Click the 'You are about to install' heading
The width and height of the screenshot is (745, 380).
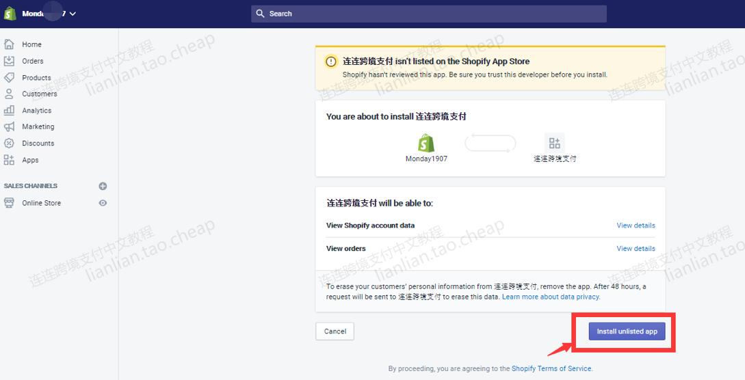coord(396,116)
